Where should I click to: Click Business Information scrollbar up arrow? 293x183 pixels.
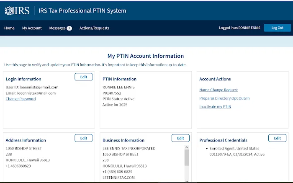click(x=187, y=147)
